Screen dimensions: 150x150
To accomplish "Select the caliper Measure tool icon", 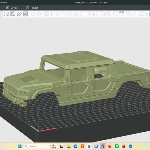I will (128, 14).
